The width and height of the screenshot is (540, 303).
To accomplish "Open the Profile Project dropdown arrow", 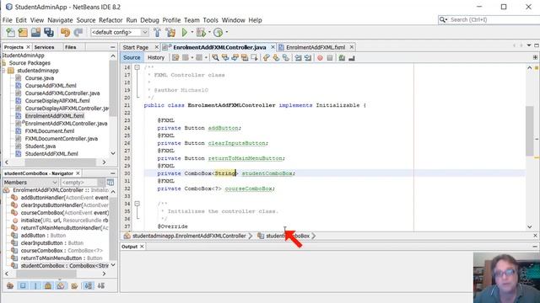I will 227,32.
